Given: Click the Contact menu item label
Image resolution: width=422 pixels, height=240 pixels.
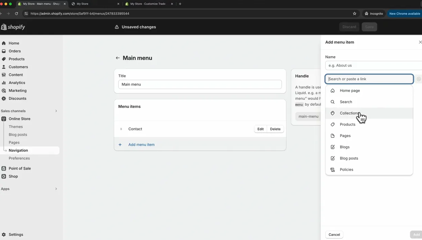Looking at the screenshot, I should tap(135, 129).
